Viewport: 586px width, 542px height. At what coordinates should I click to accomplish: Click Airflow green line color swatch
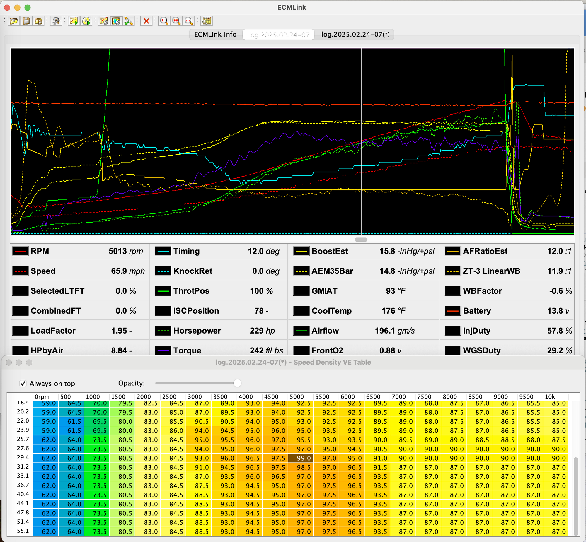301,331
